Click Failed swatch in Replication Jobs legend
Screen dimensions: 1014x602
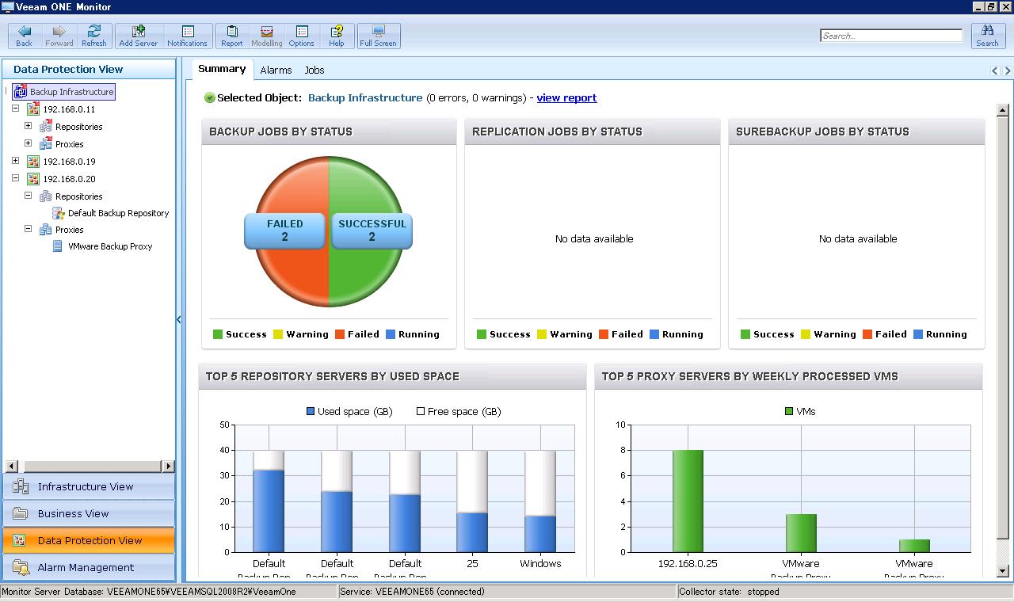click(x=604, y=334)
